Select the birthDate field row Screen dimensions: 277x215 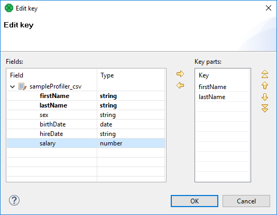(x=86, y=124)
